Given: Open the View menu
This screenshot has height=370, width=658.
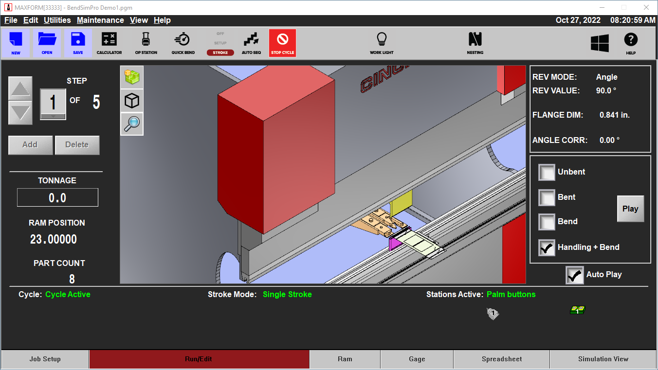Looking at the screenshot, I should pyautogui.click(x=139, y=20).
